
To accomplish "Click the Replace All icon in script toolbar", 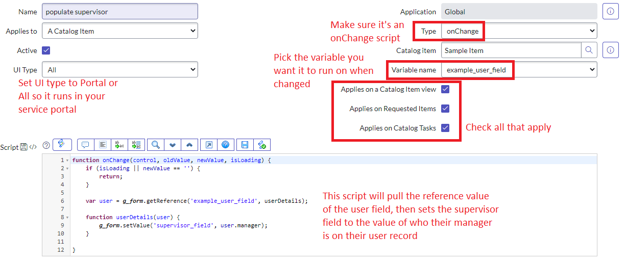I will tap(136, 145).
